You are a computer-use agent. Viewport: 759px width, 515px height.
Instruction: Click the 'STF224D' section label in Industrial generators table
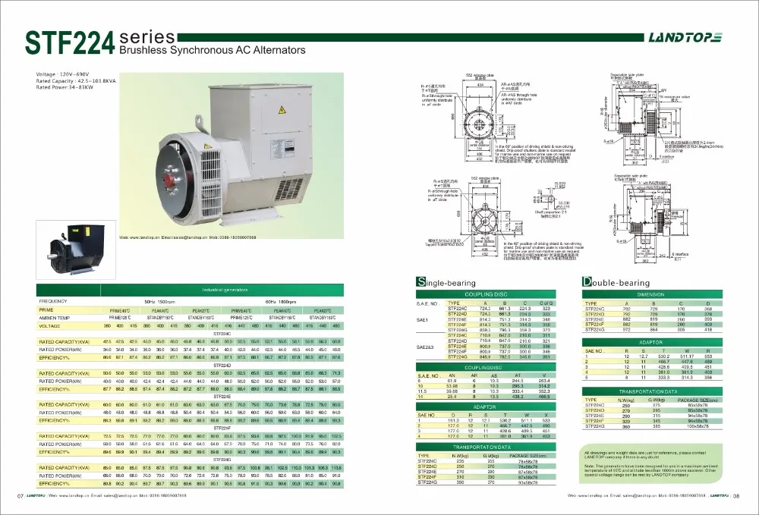coord(222,366)
